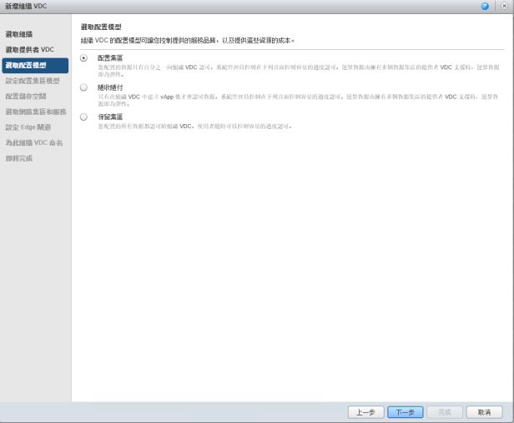
Task: Open the 配置儲存空間 step
Action: (x=26, y=96)
